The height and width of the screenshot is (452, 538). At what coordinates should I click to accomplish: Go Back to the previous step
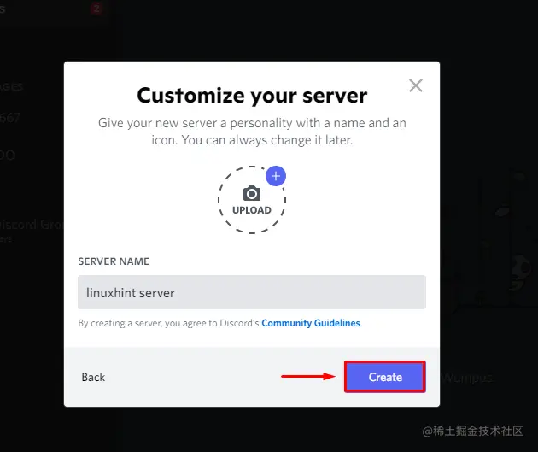(93, 377)
